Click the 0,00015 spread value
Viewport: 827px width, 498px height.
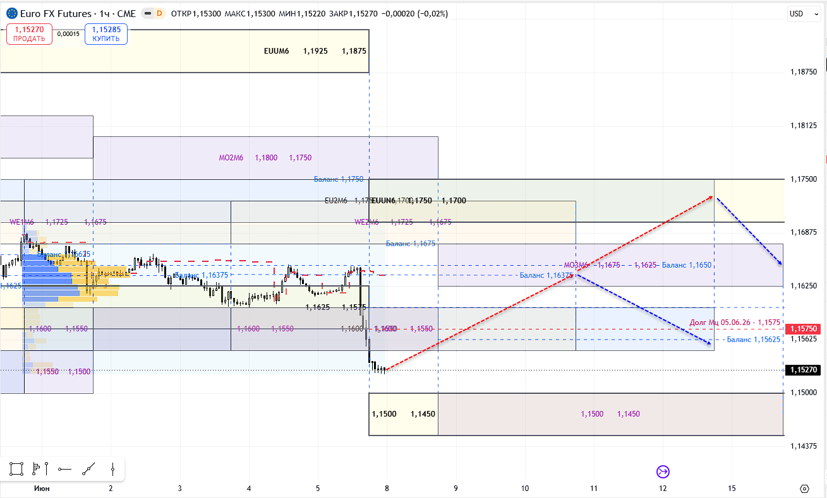pos(68,34)
